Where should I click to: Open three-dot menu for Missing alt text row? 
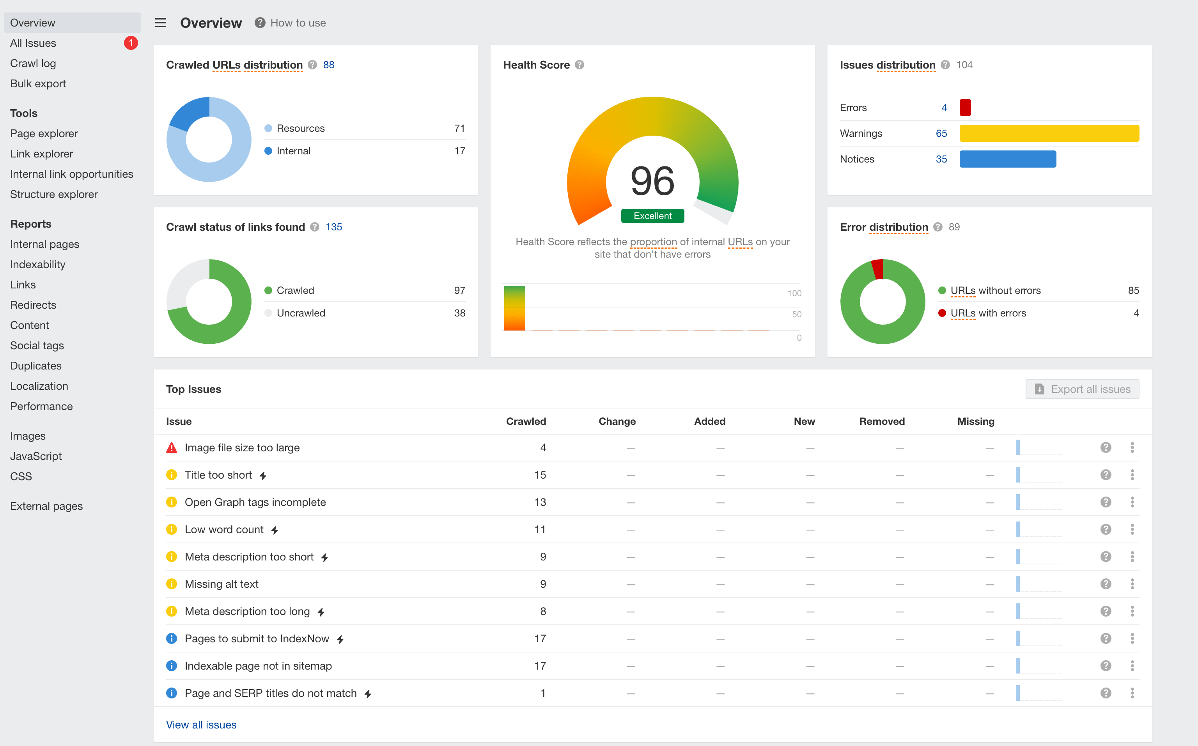pyautogui.click(x=1132, y=584)
